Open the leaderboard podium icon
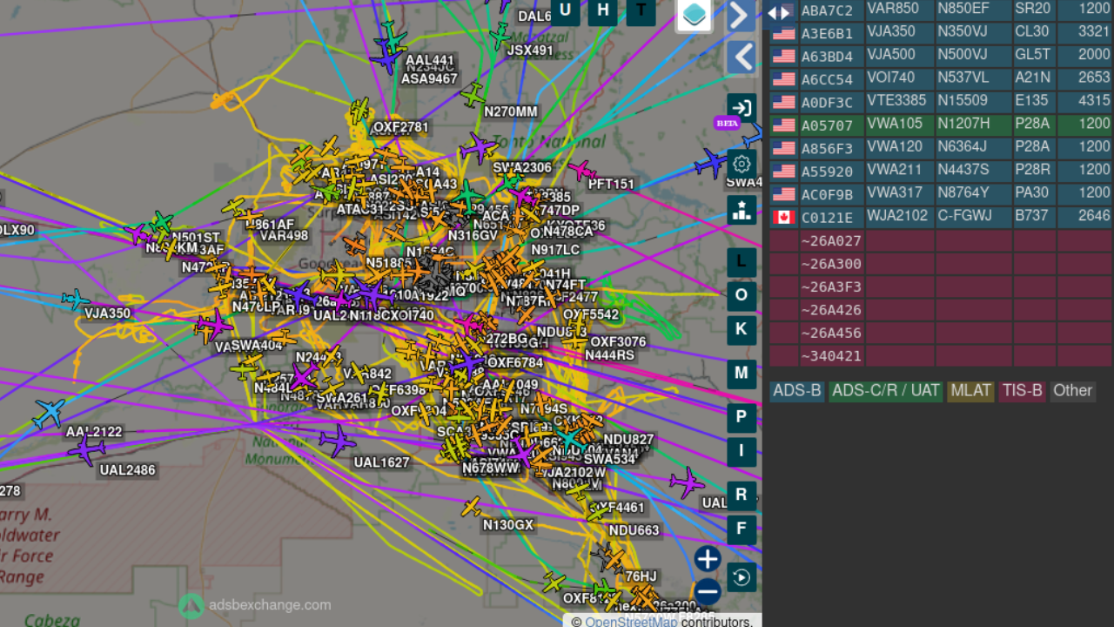The height and width of the screenshot is (627, 1114). (742, 210)
